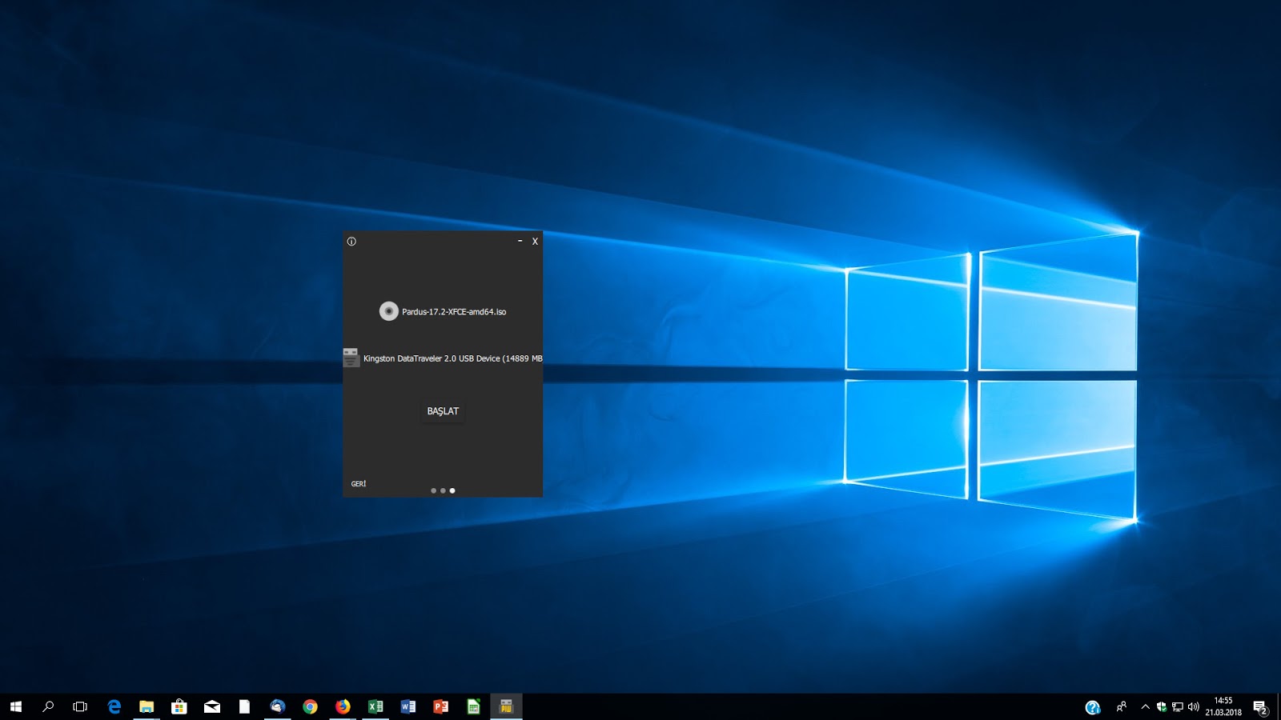1281x720 pixels.
Task: Open Microsoft Store from the taskbar
Action: point(179,706)
